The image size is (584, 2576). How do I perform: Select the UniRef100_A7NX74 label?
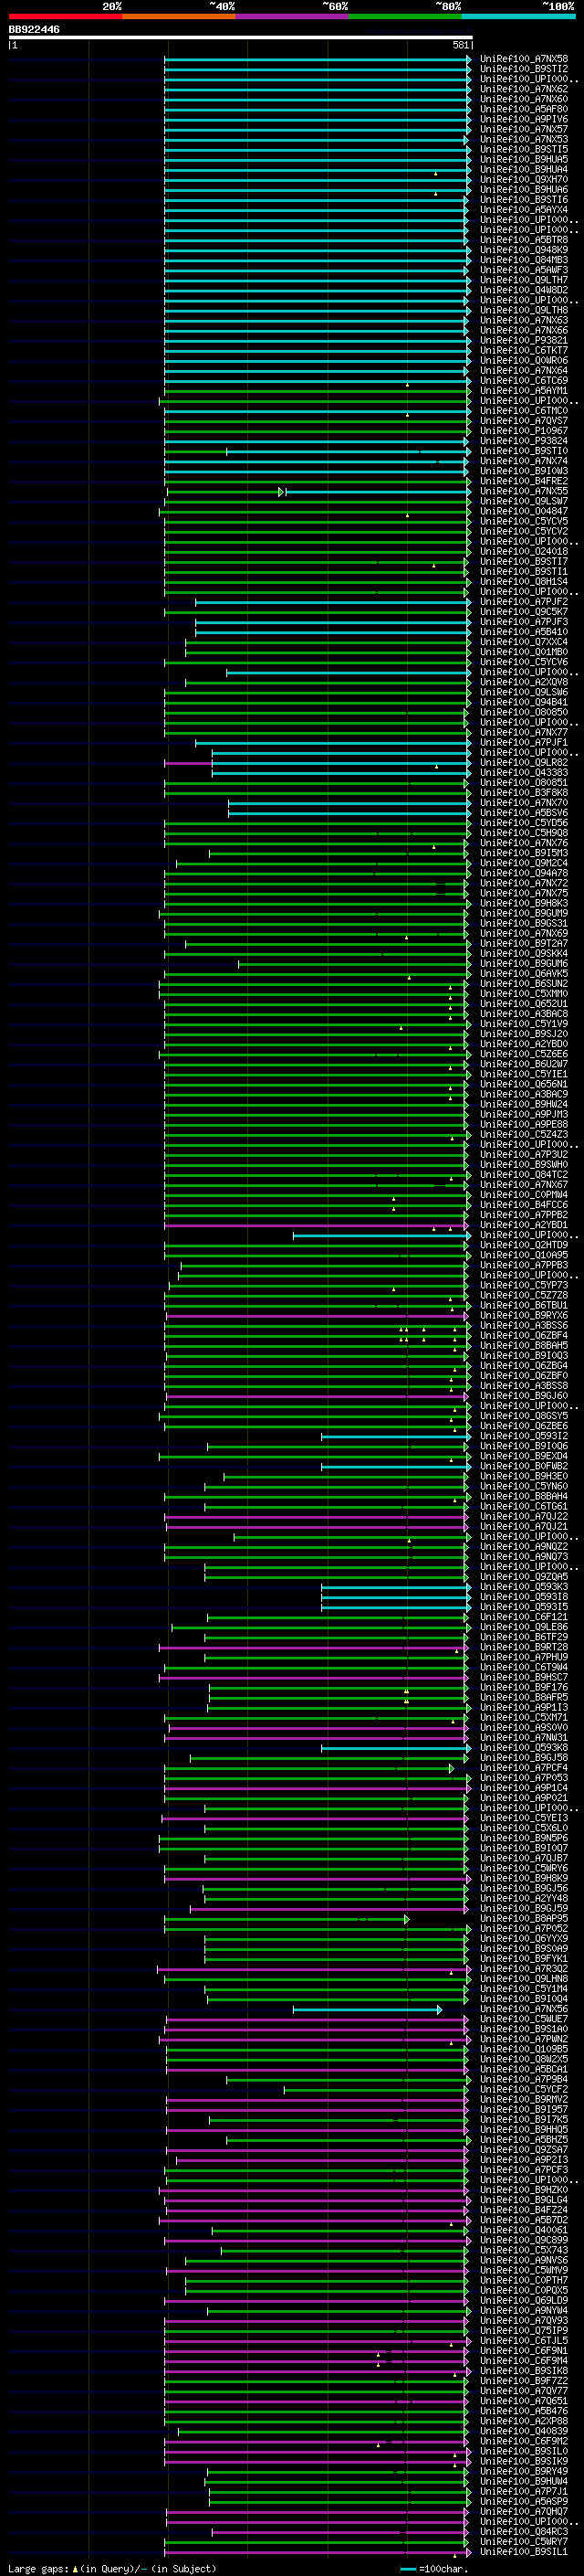(524, 461)
